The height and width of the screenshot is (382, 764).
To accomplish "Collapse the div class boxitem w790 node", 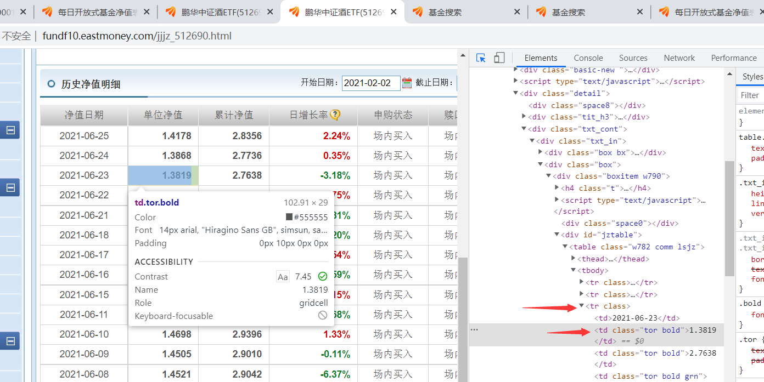I will point(549,176).
